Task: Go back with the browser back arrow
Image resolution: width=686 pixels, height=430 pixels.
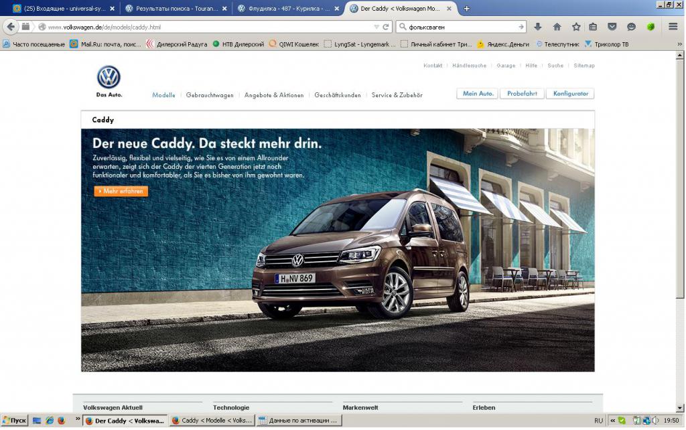Action: 11,27
